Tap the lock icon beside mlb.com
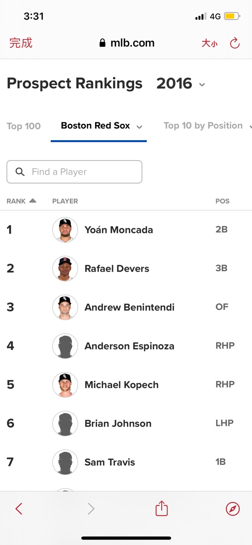 (x=102, y=43)
